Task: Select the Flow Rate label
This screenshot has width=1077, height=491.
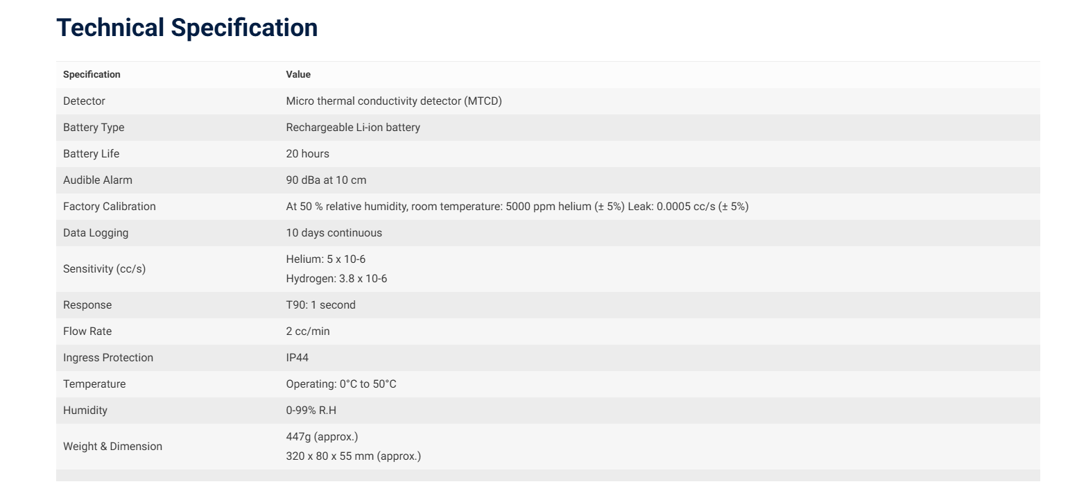Action: (x=87, y=331)
